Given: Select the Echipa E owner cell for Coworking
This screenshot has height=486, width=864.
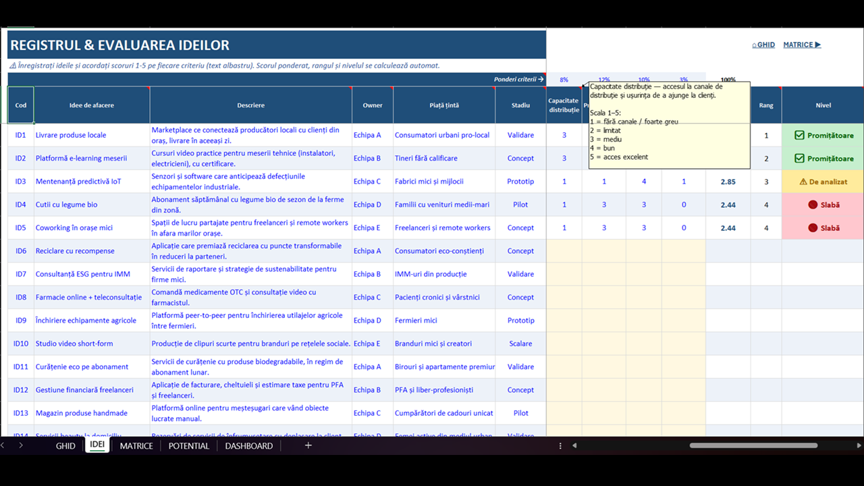Looking at the screenshot, I should tap(373, 228).
